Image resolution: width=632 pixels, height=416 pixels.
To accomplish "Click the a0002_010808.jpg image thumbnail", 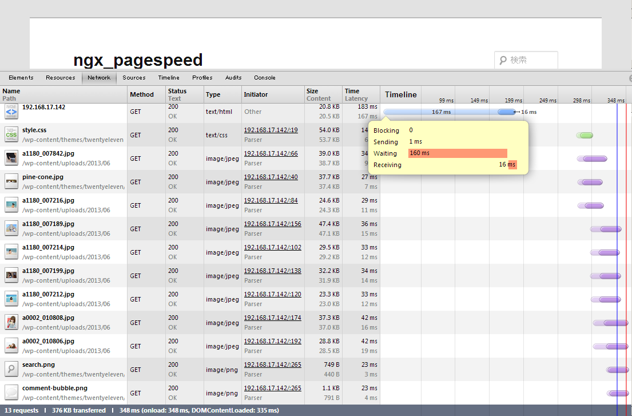I will click(x=11, y=322).
